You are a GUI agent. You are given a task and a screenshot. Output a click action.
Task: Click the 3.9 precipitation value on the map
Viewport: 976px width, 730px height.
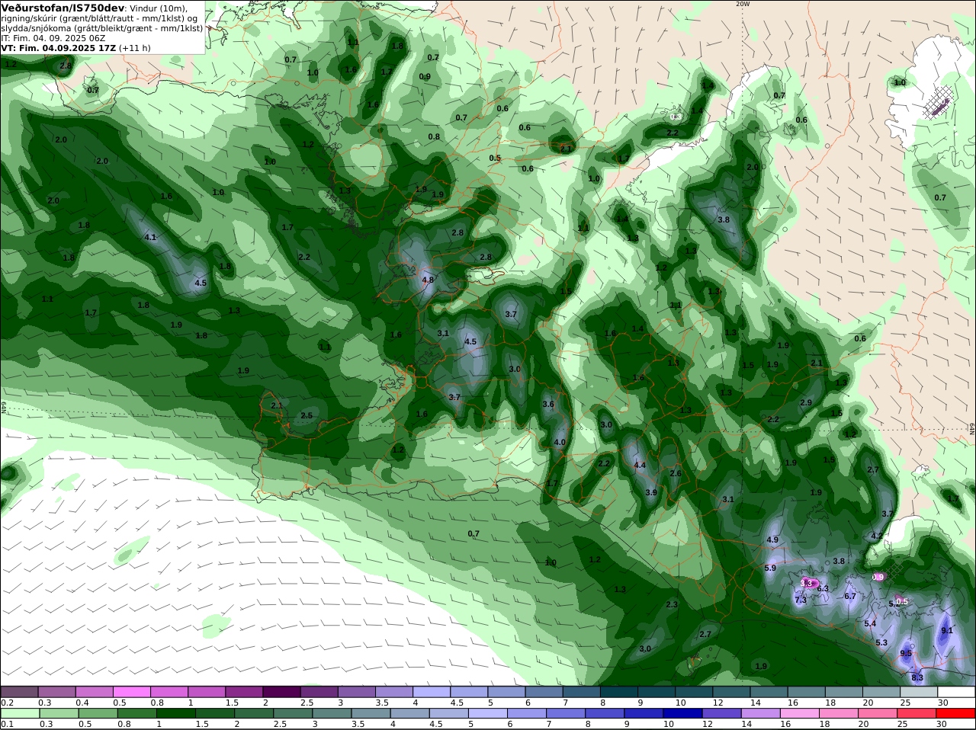(651, 492)
